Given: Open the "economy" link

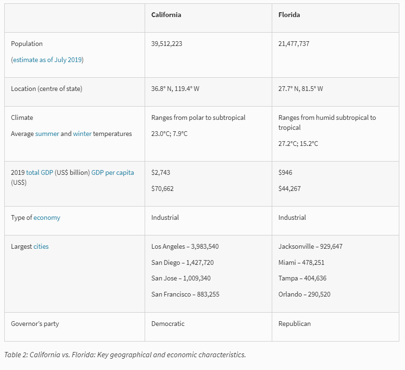Looking at the screenshot, I should click(47, 217).
